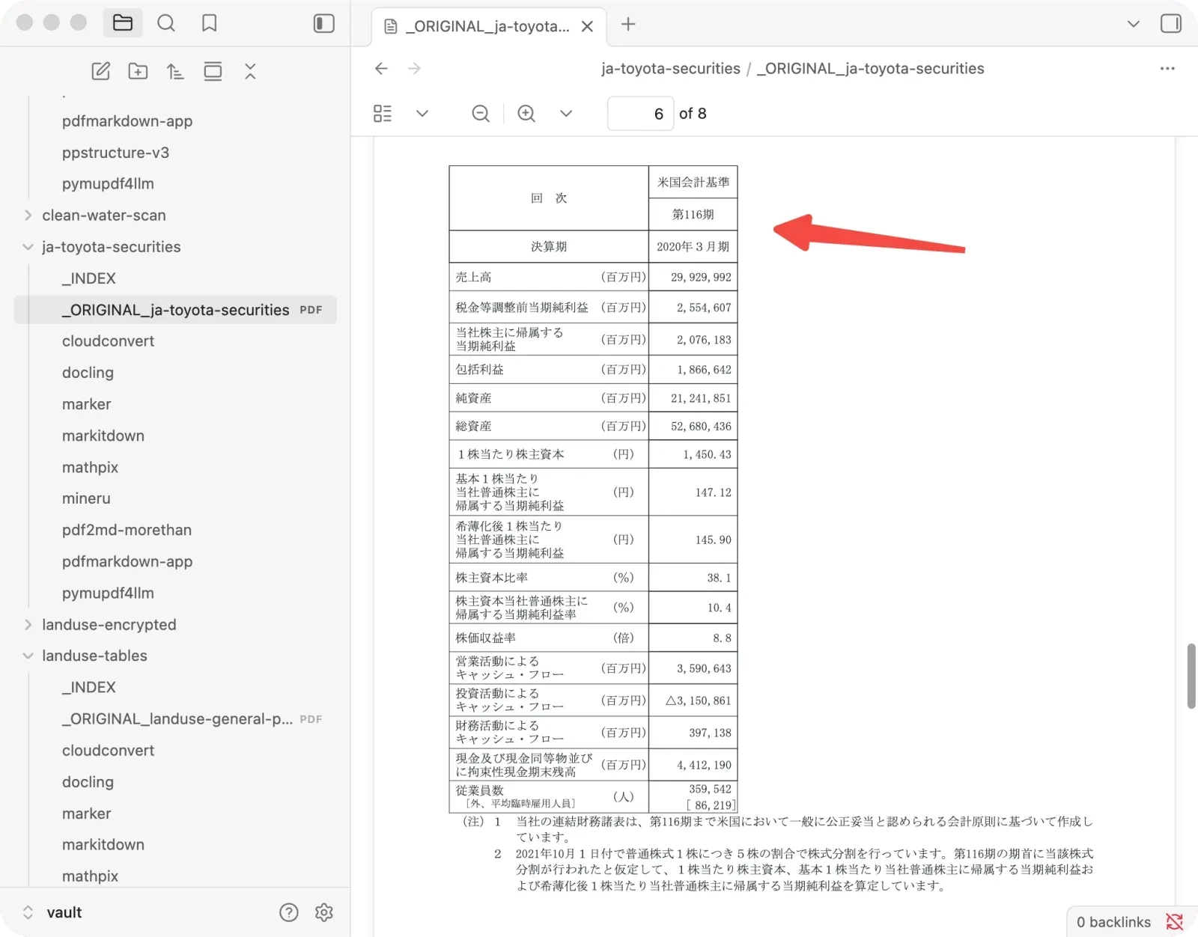Screen dimensions: 1198x937
Task: Open pdfmarkdown-app under ja-toyota-securities
Action: [127, 561]
